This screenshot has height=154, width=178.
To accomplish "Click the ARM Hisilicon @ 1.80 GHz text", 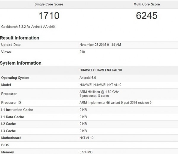I will pyautogui.click(x=99, y=92).
